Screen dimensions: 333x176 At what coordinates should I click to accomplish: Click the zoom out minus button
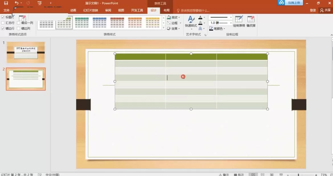288,175
